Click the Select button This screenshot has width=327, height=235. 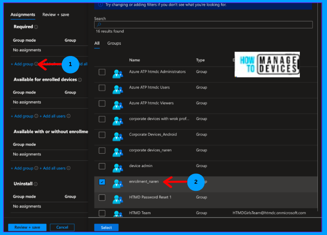coord(106,228)
